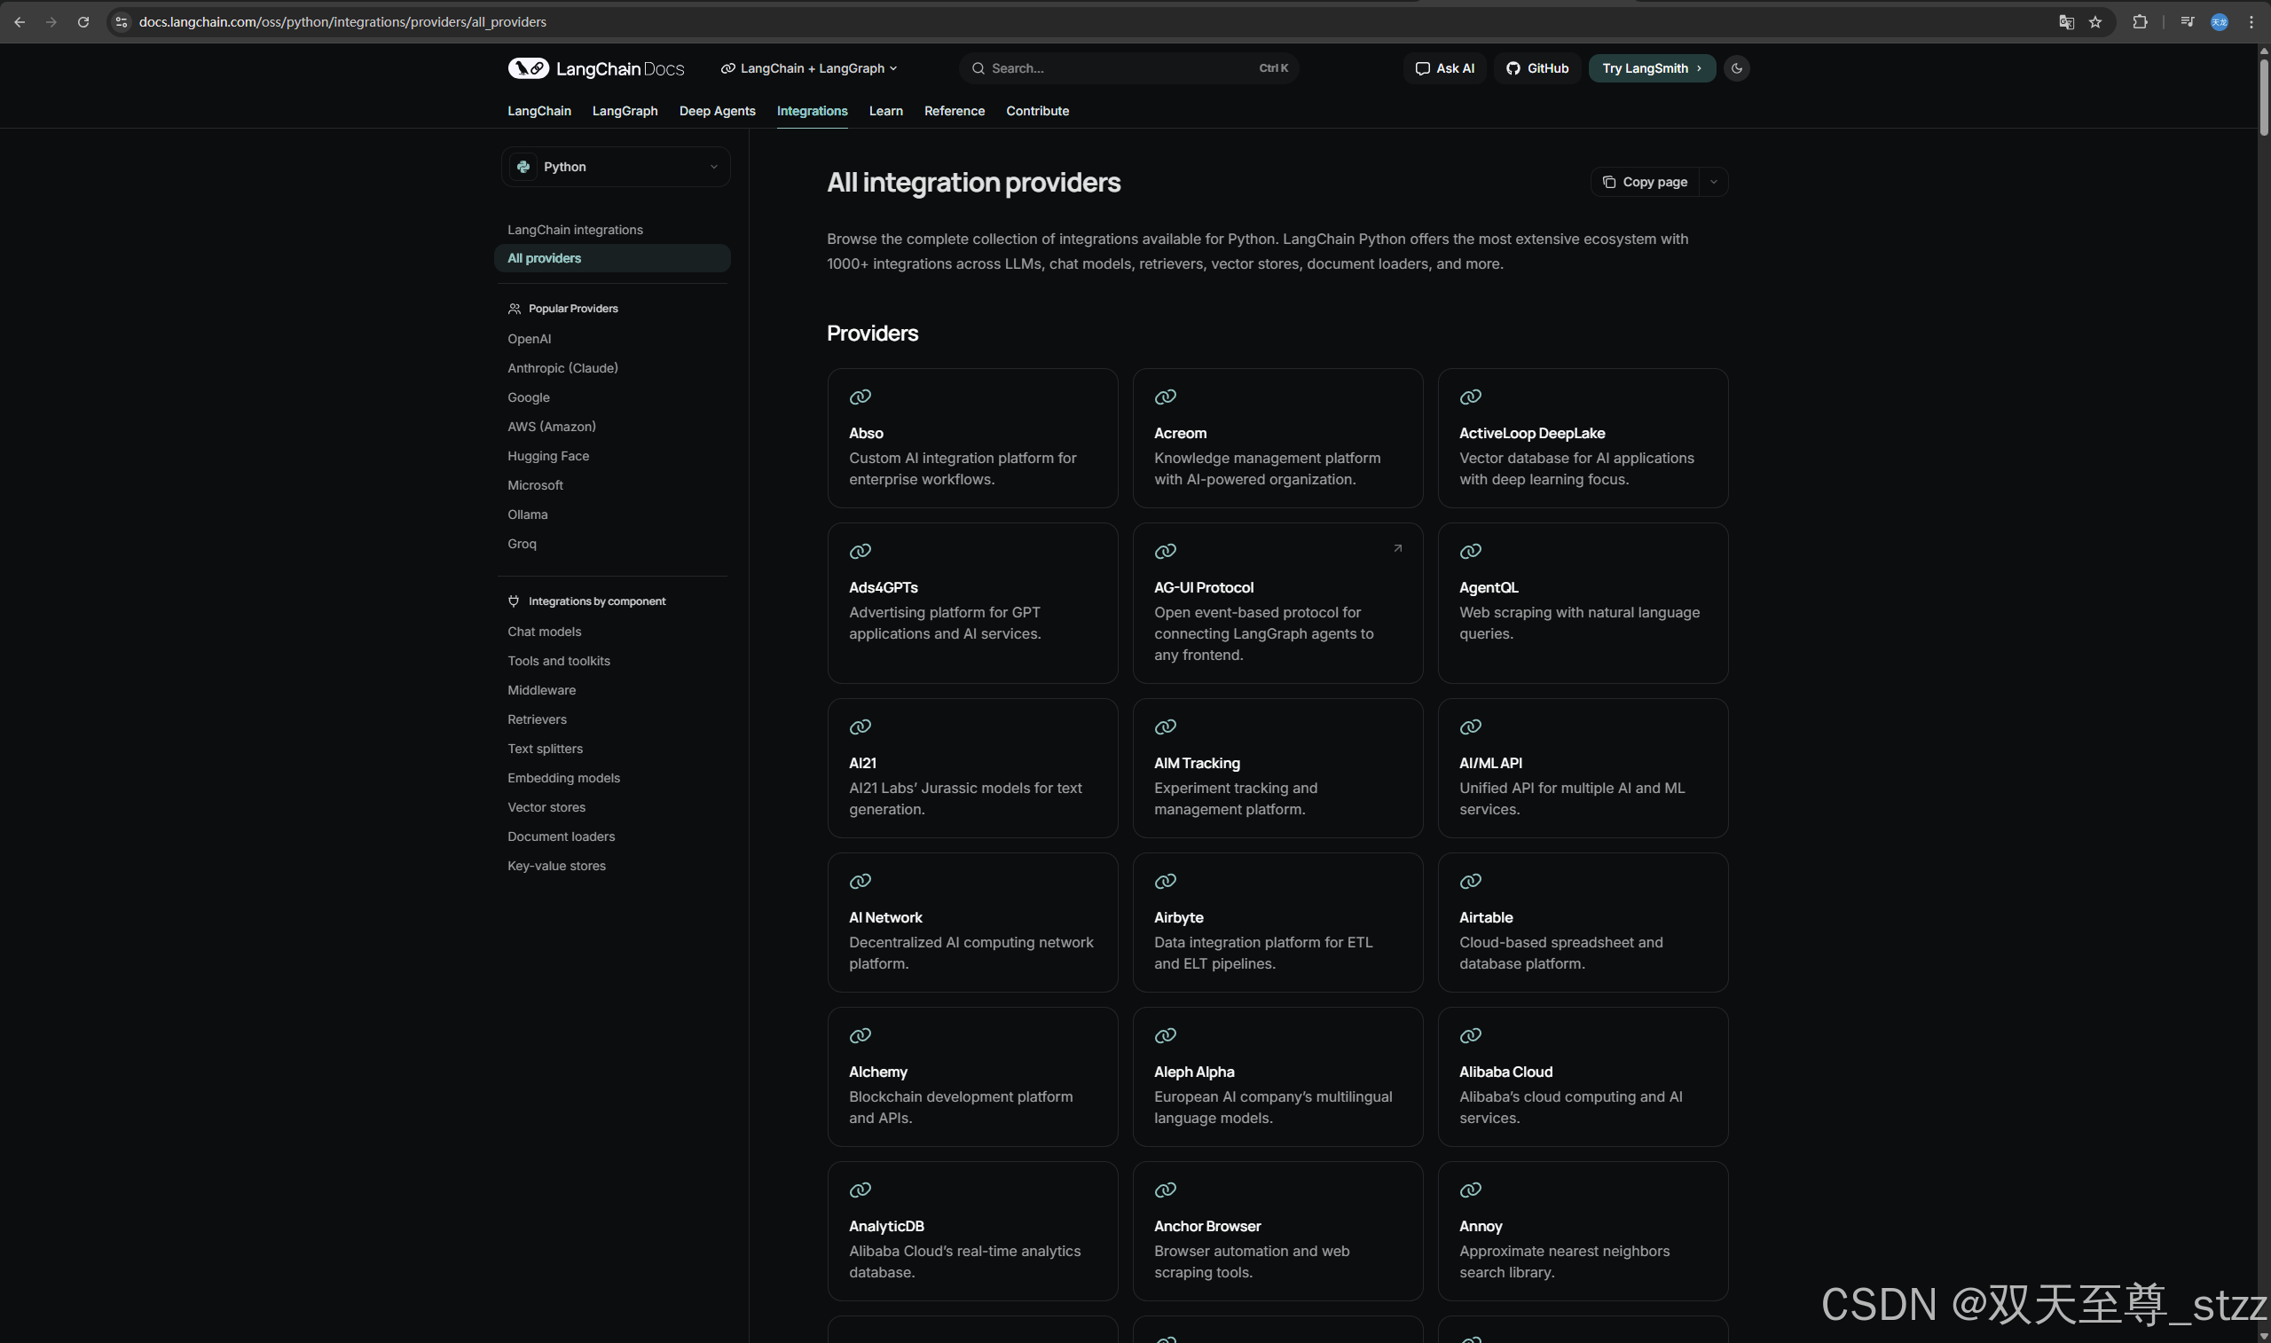Open the Deep Agents tab

pos(717,111)
